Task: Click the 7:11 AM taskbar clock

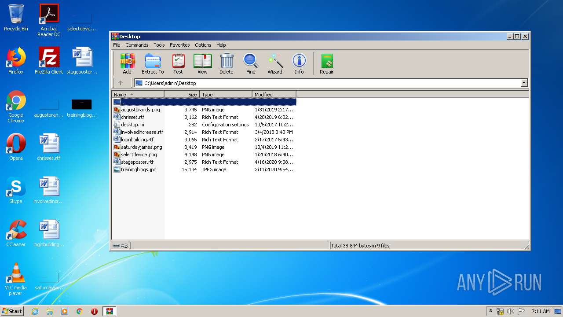Action: [541, 311]
